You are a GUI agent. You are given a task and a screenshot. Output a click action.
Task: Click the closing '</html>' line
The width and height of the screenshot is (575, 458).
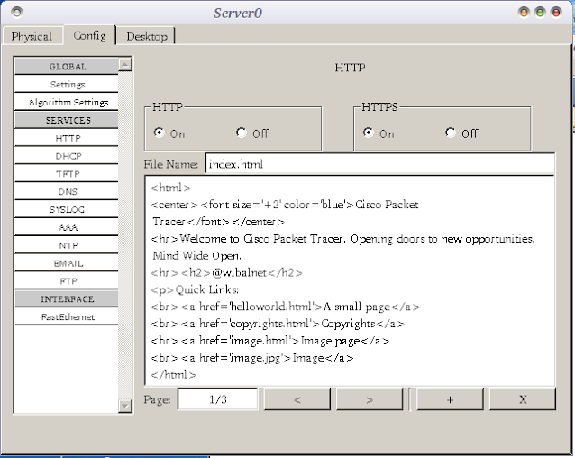point(173,375)
